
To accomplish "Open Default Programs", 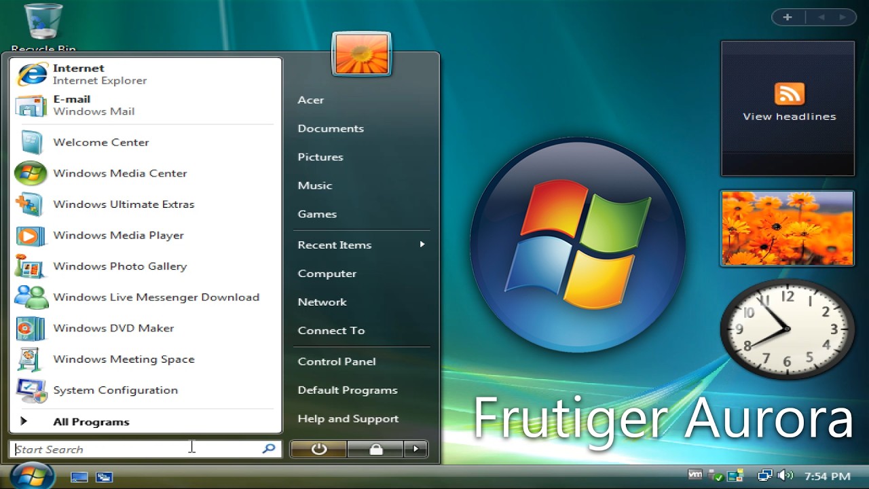I will (361, 391).
